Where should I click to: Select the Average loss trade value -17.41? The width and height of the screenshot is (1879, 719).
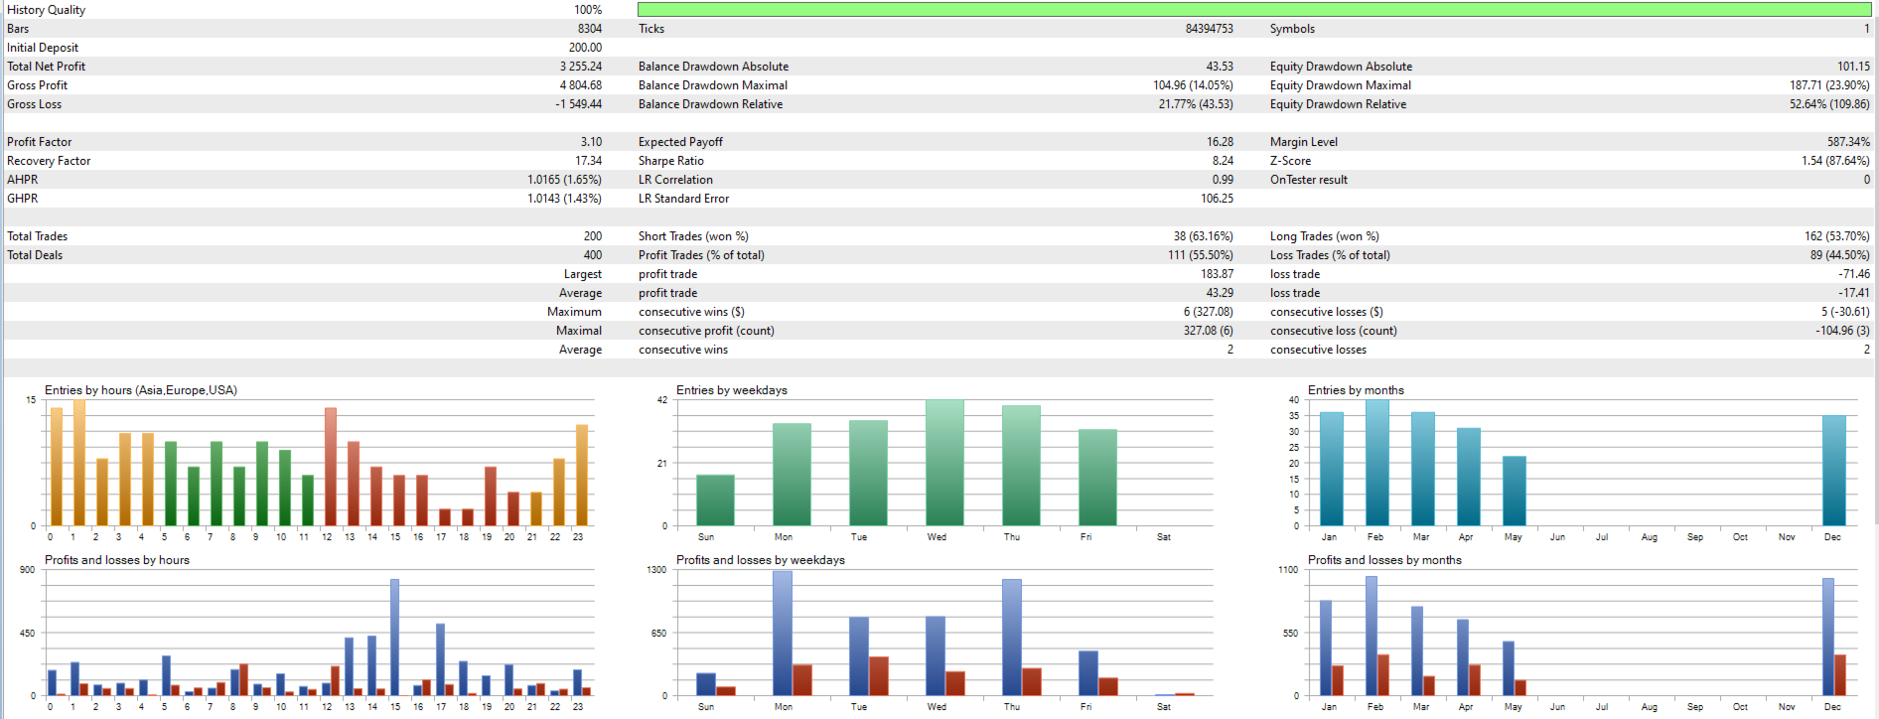[x=1854, y=293]
